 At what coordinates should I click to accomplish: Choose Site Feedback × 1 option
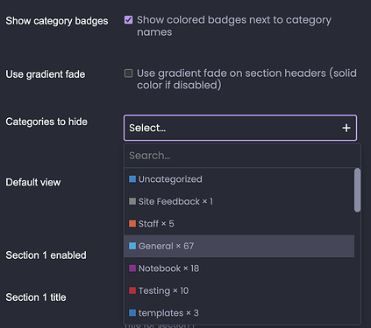pyautogui.click(x=239, y=201)
